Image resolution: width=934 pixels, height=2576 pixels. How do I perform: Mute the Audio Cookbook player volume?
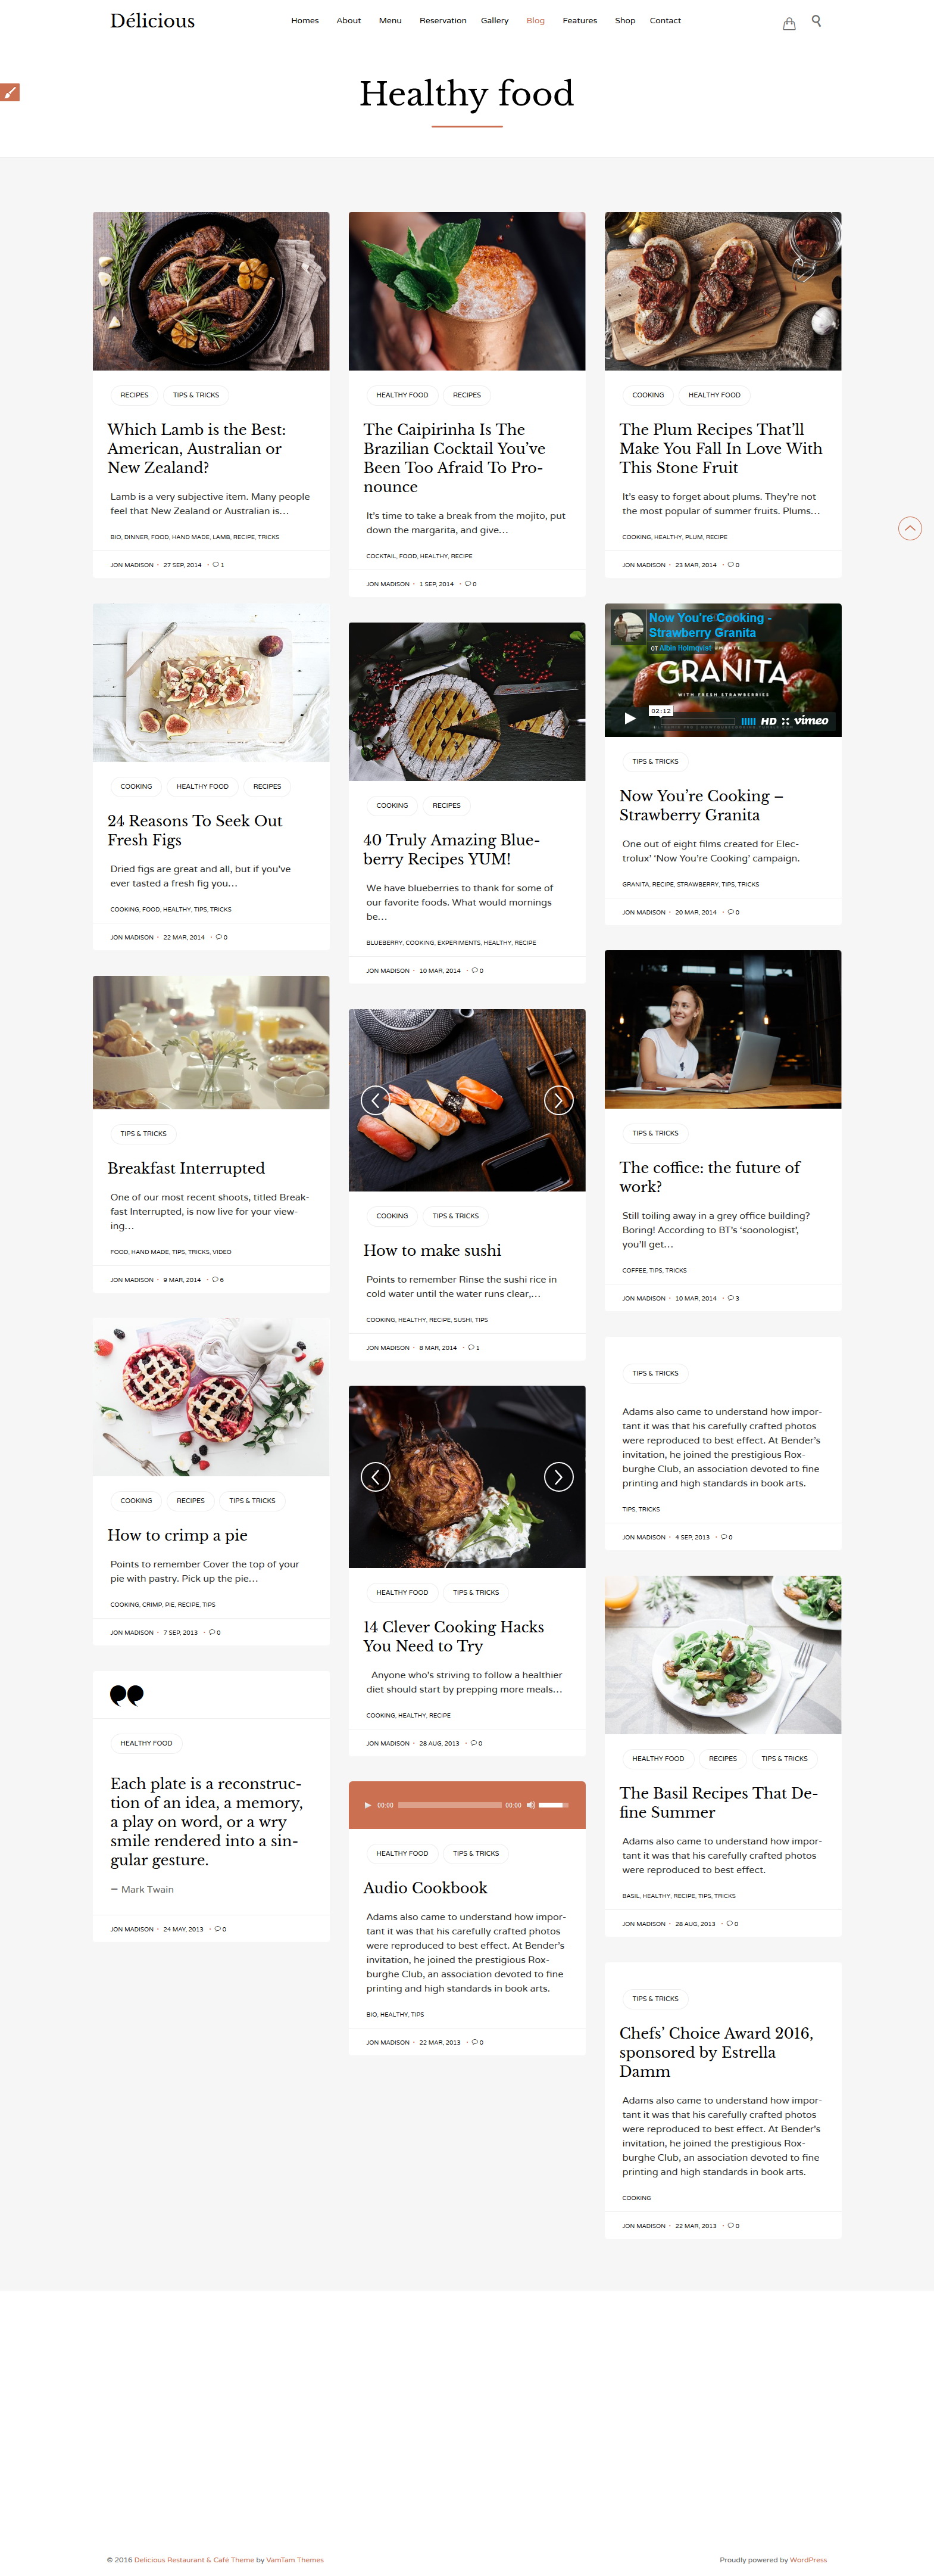[530, 1805]
